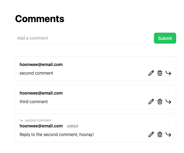This screenshot has height=153, width=184.
Task: Focus the "Add a comment" text field
Action: [x=80, y=38]
